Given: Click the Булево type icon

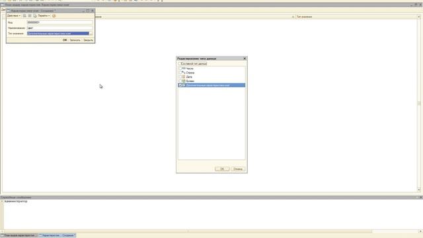Looking at the screenshot, I should click(x=184, y=81).
